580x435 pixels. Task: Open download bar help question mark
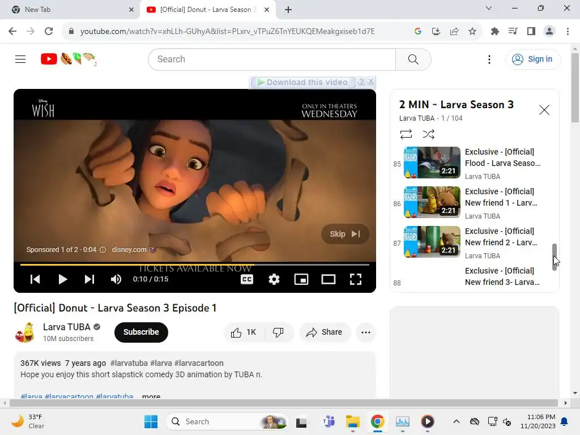361,82
